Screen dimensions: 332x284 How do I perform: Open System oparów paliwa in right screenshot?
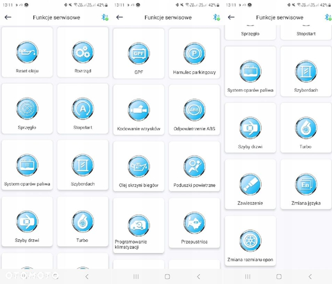250,71
